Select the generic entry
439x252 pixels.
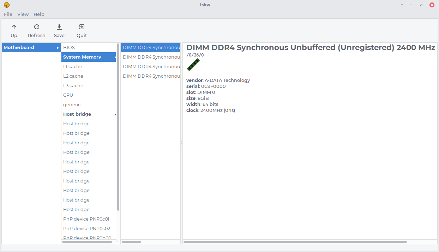89,104
